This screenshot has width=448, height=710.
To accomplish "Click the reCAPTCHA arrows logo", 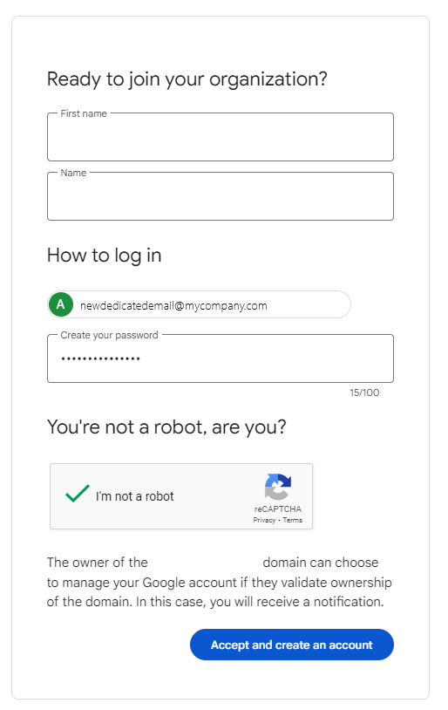I will click(277, 487).
